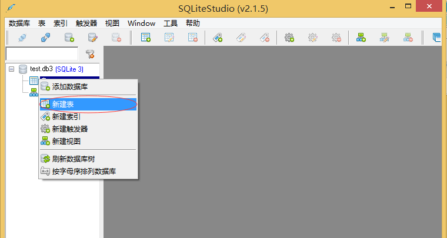Choose 新建触发器 from context menu
This screenshot has width=447, height=238.
point(88,129)
